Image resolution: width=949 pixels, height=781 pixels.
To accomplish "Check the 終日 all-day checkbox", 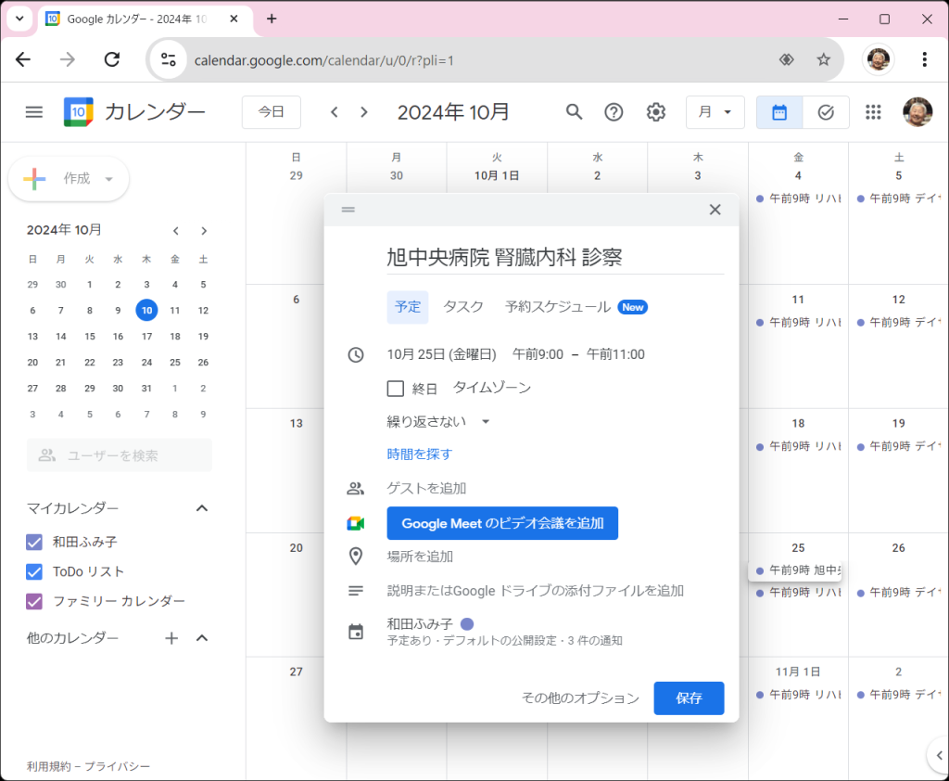I will click(x=396, y=389).
